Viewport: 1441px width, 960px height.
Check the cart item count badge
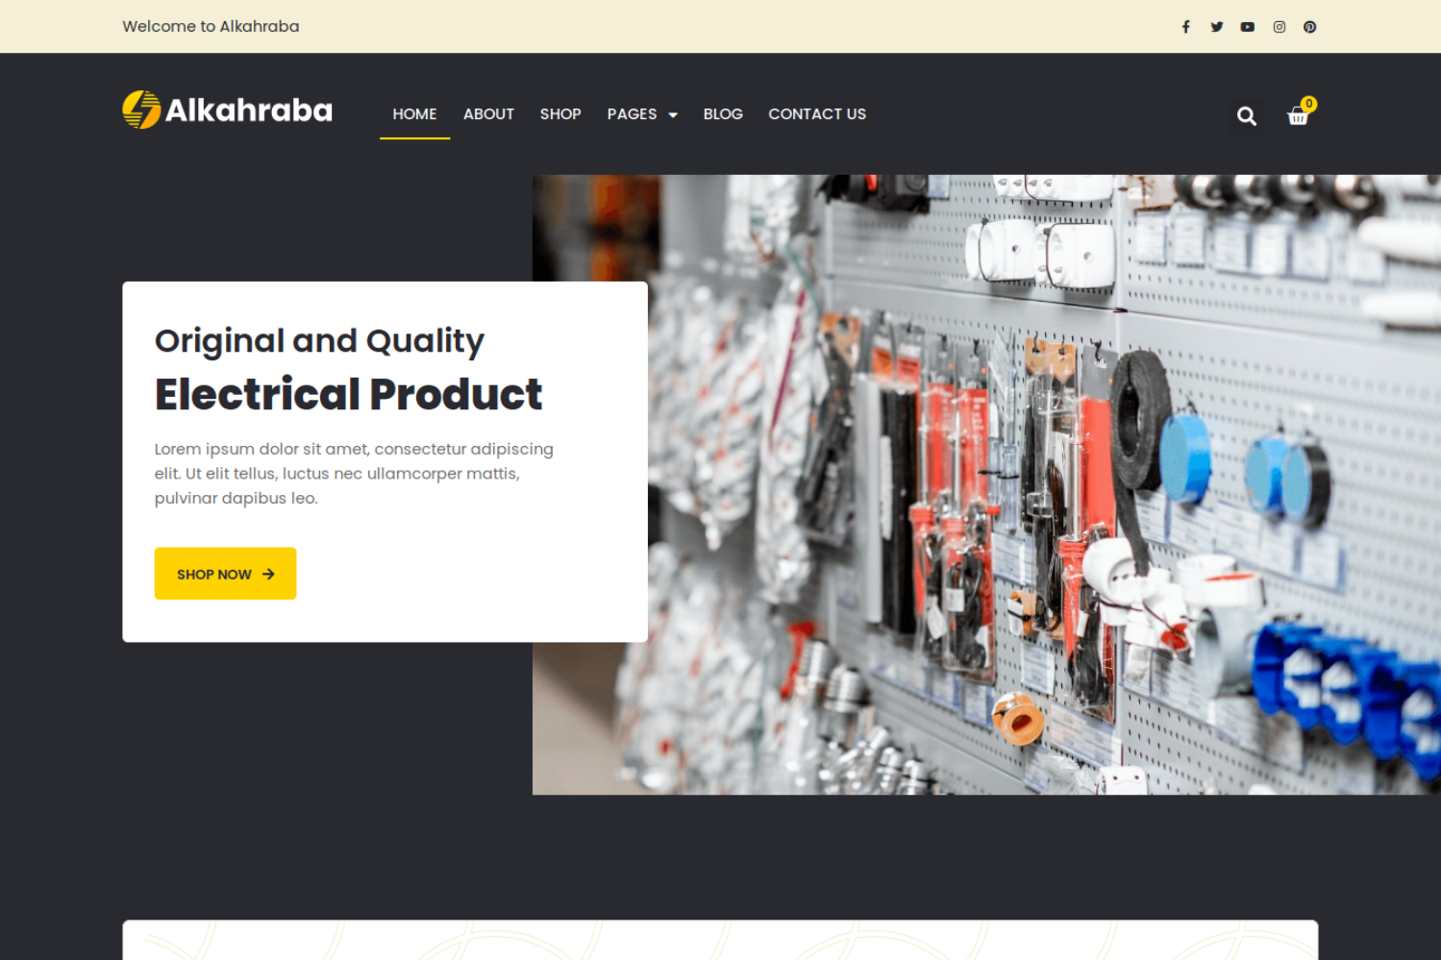point(1308,104)
